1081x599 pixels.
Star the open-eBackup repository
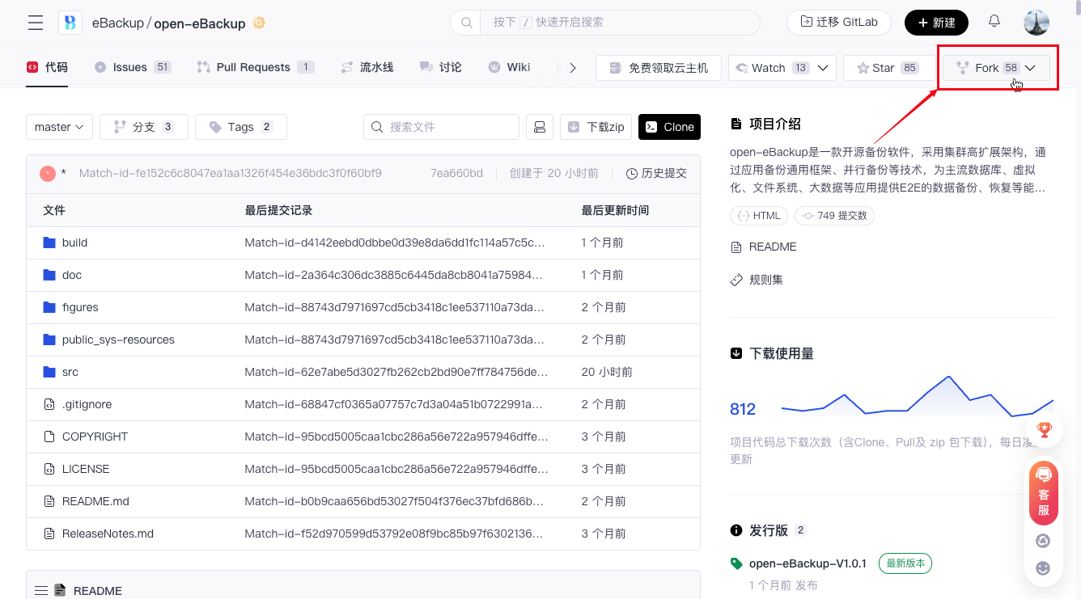[887, 68]
